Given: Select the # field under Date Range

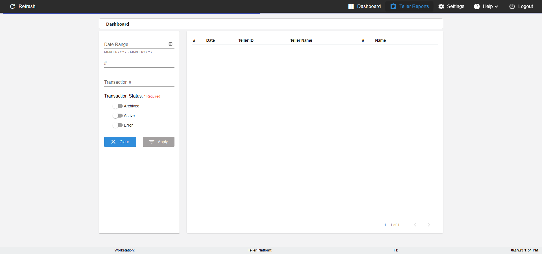Looking at the screenshot, I should tap(139, 63).
